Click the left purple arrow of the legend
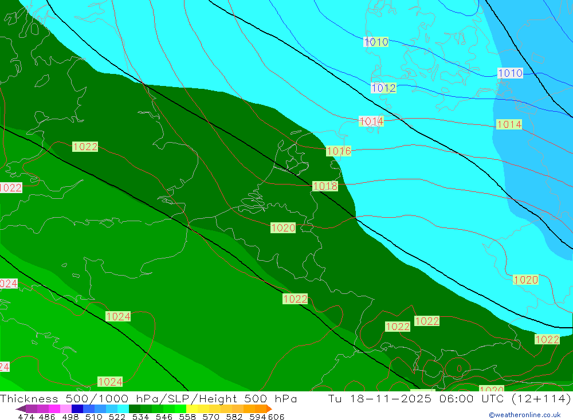Viewport: 573px width, 420px height. pyautogui.click(x=21, y=409)
